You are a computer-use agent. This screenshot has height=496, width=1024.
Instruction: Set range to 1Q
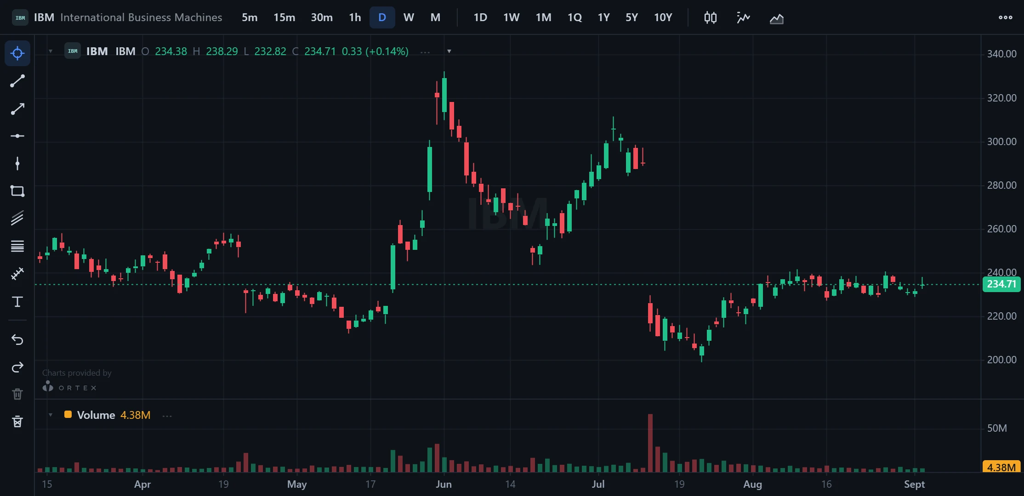pyautogui.click(x=575, y=17)
